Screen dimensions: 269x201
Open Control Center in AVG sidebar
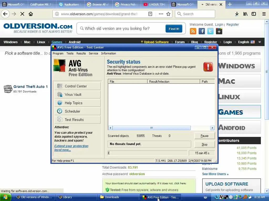[x=77, y=86]
